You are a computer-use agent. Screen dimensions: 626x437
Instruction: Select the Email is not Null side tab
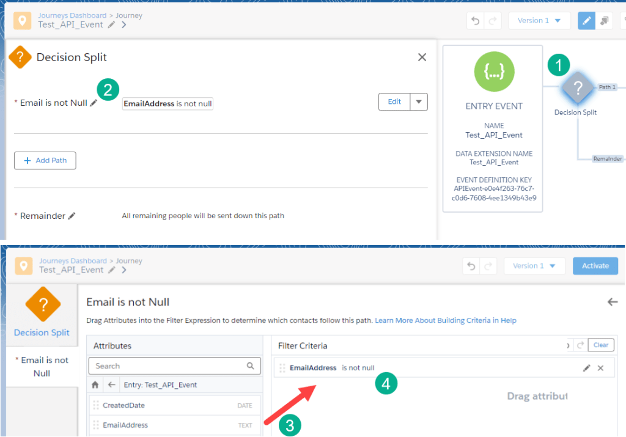click(x=42, y=366)
